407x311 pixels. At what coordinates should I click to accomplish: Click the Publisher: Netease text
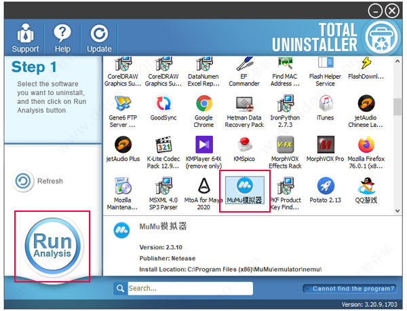(x=168, y=259)
